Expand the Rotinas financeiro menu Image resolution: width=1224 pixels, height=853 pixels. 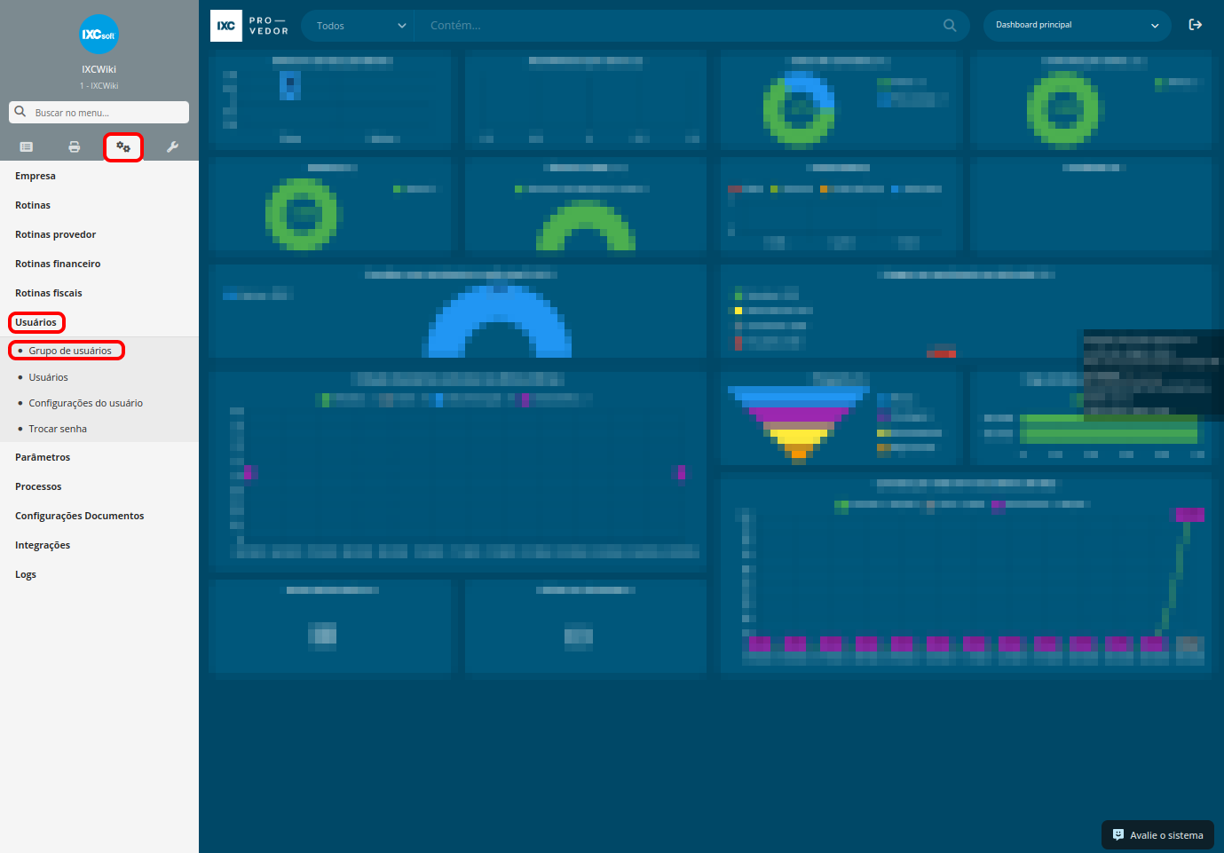[58, 264]
